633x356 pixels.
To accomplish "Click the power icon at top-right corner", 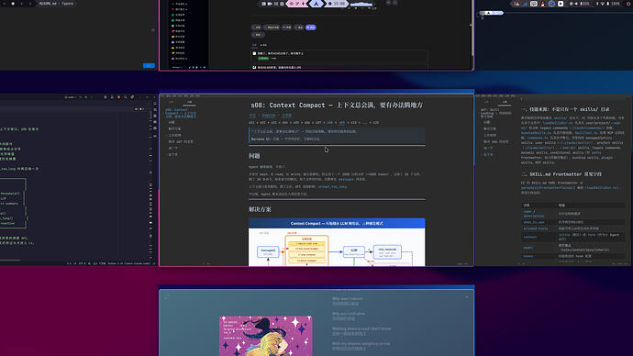I will (628, 4).
